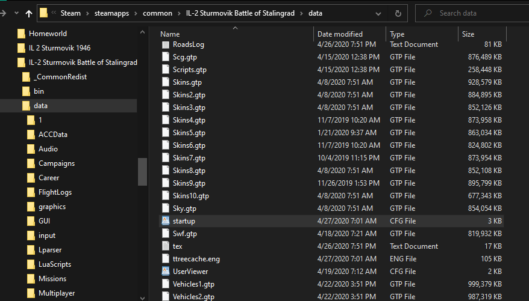
Task: Click the Scg.gtp file icon
Action: (165, 57)
